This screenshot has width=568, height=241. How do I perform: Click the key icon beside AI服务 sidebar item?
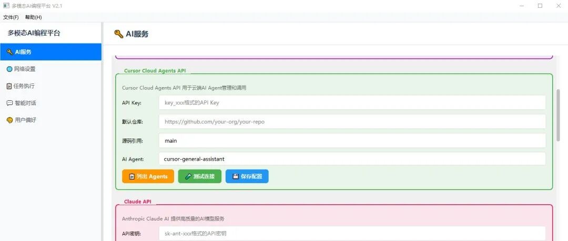click(x=10, y=52)
